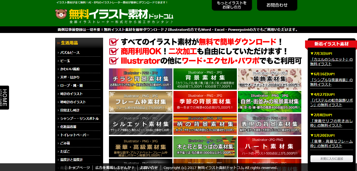Open the チラシ背景素材集 banner
Image resolution: width=357 pixels, height=171 pixels.
pyautogui.click(x=140, y=79)
